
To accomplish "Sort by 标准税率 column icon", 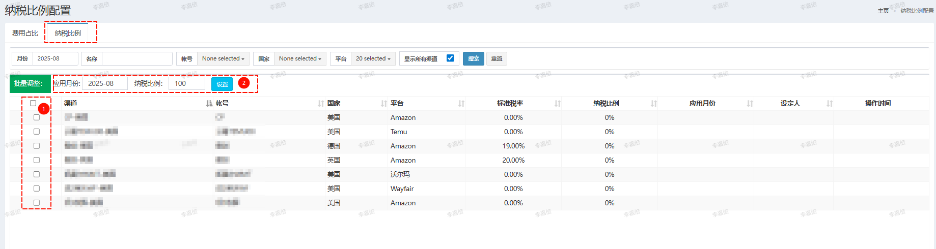I will 558,103.
